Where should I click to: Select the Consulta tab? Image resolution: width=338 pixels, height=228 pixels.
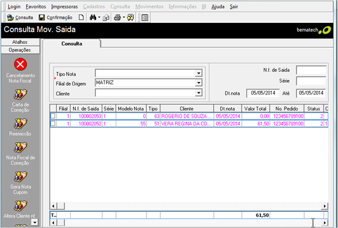(x=72, y=44)
